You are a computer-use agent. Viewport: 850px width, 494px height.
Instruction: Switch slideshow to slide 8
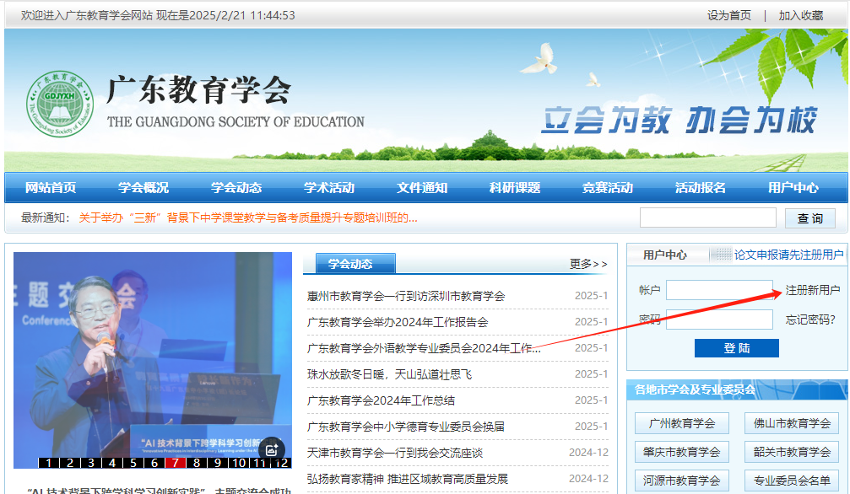pyautogui.click(x=197, y=463)
